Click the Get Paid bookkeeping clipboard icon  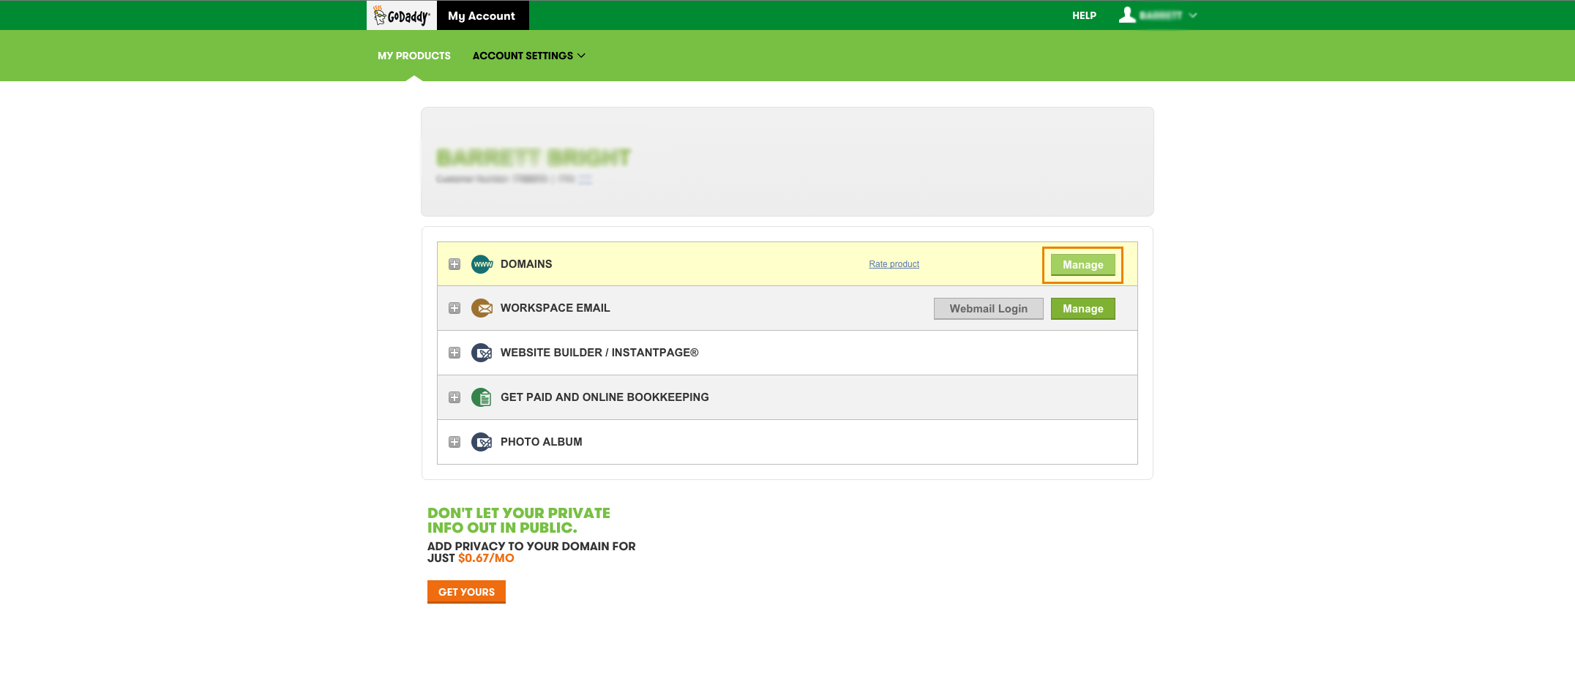pyautogui.click(x=482, y=397)
